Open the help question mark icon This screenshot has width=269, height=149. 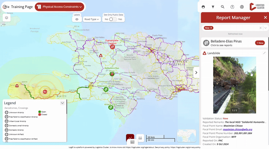tap(232, 7)
